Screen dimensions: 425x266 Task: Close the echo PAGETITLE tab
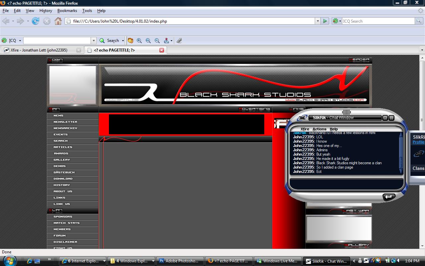click(162, 50)
